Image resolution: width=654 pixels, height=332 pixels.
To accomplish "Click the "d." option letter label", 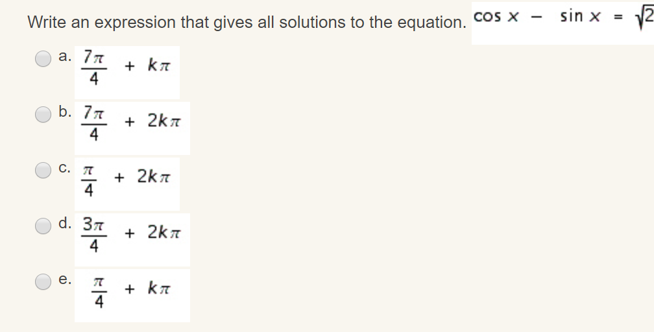I will [x=65, y=224].
